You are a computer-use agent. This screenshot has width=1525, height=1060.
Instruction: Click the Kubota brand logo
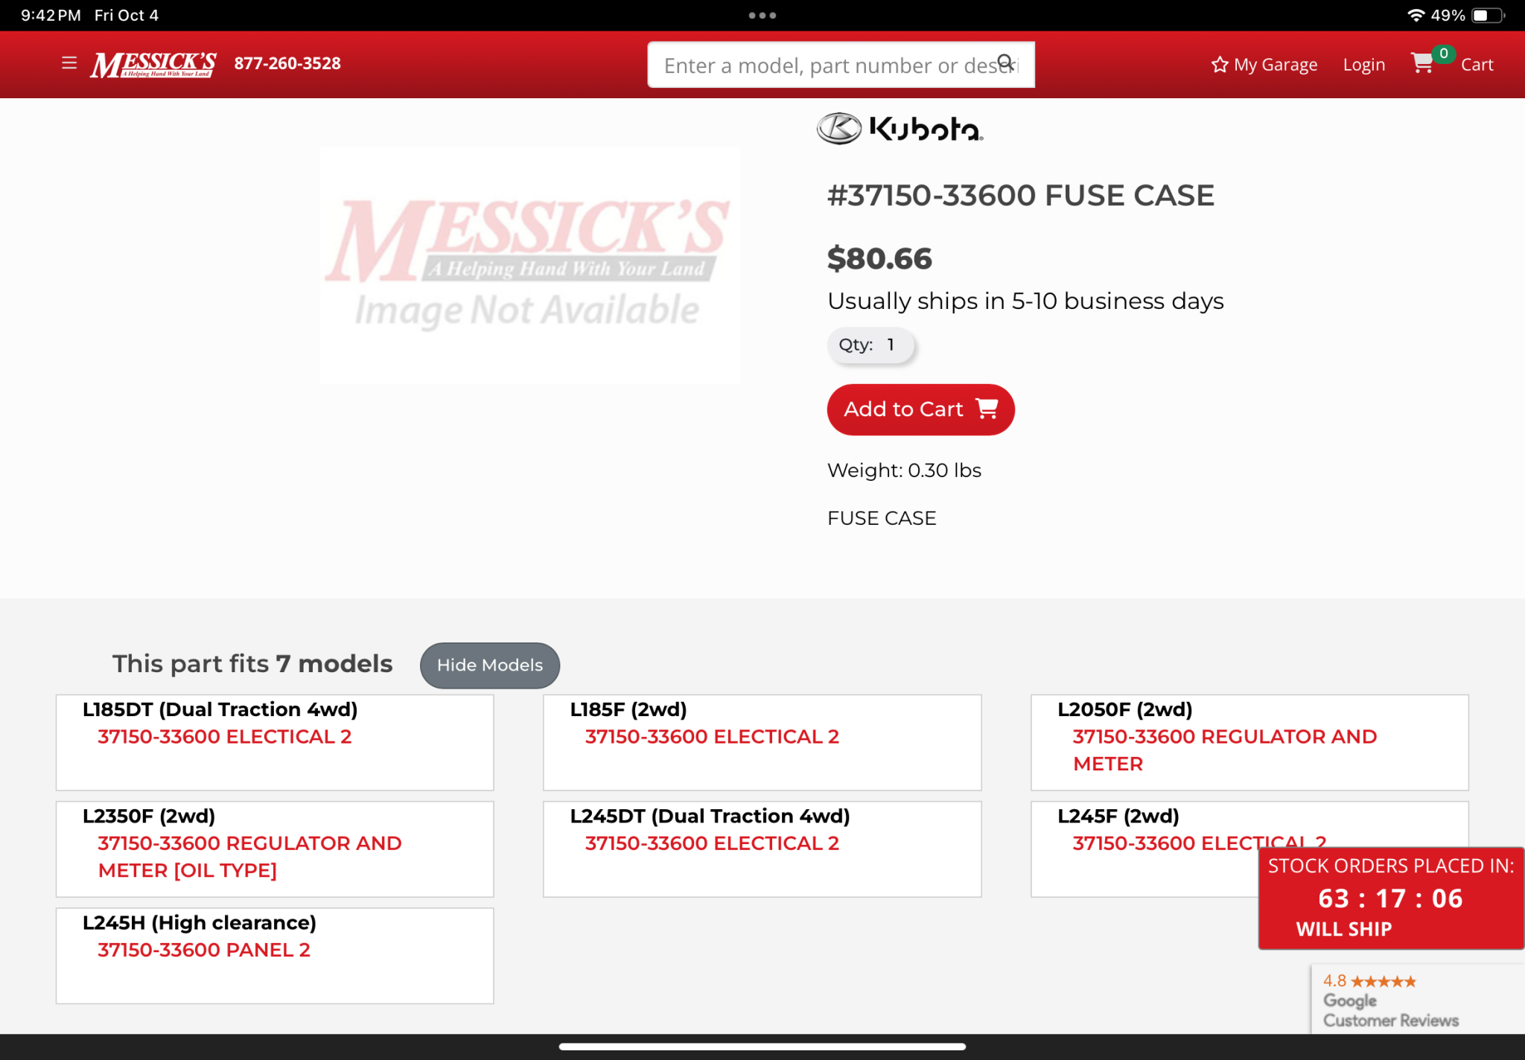tap(900, 128)
